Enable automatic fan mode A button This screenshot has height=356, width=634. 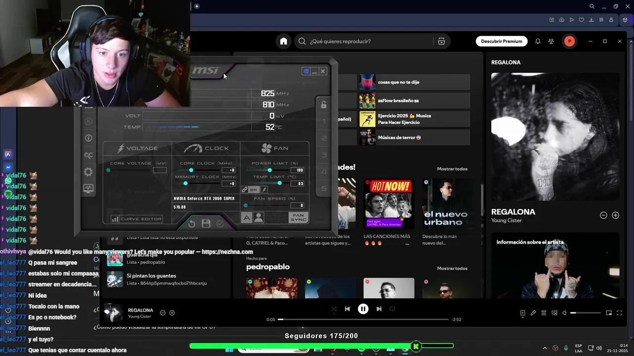247,218
